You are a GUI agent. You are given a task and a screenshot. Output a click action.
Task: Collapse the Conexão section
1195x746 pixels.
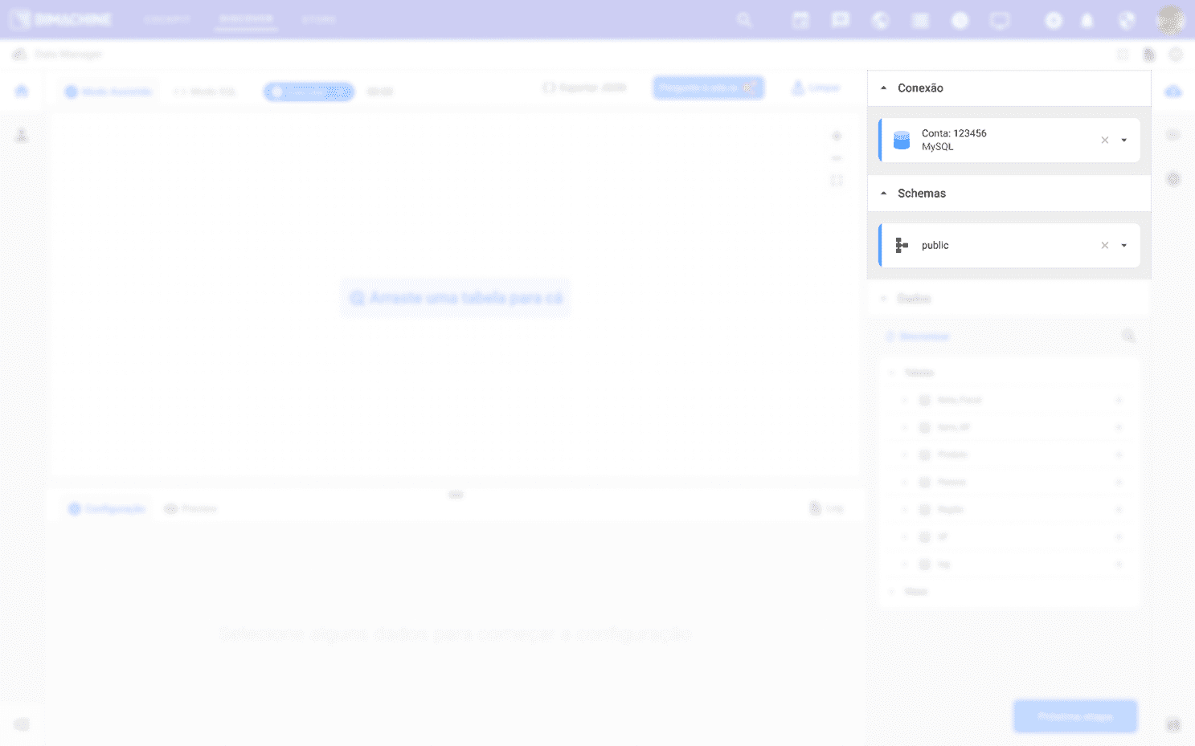(883, 88)
